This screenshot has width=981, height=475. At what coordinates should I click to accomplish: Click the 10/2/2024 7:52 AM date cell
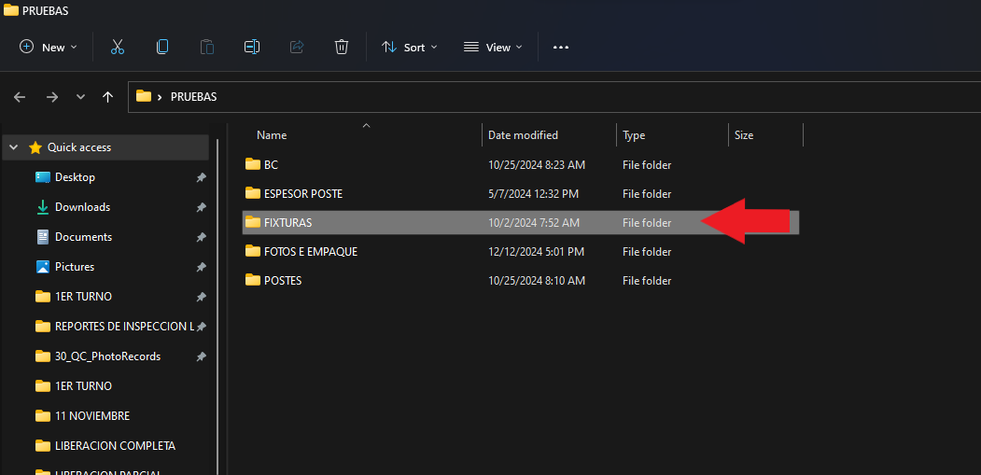[534, 223]
